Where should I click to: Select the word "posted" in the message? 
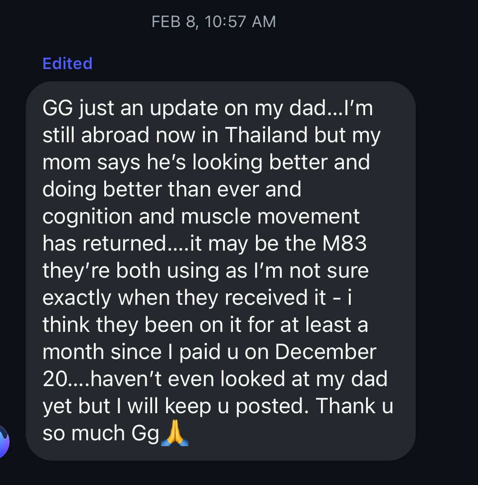click(273, 406)
